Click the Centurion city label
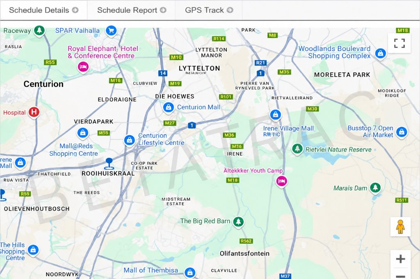Screen dimensions: 420x279 (x=43, y=84)
